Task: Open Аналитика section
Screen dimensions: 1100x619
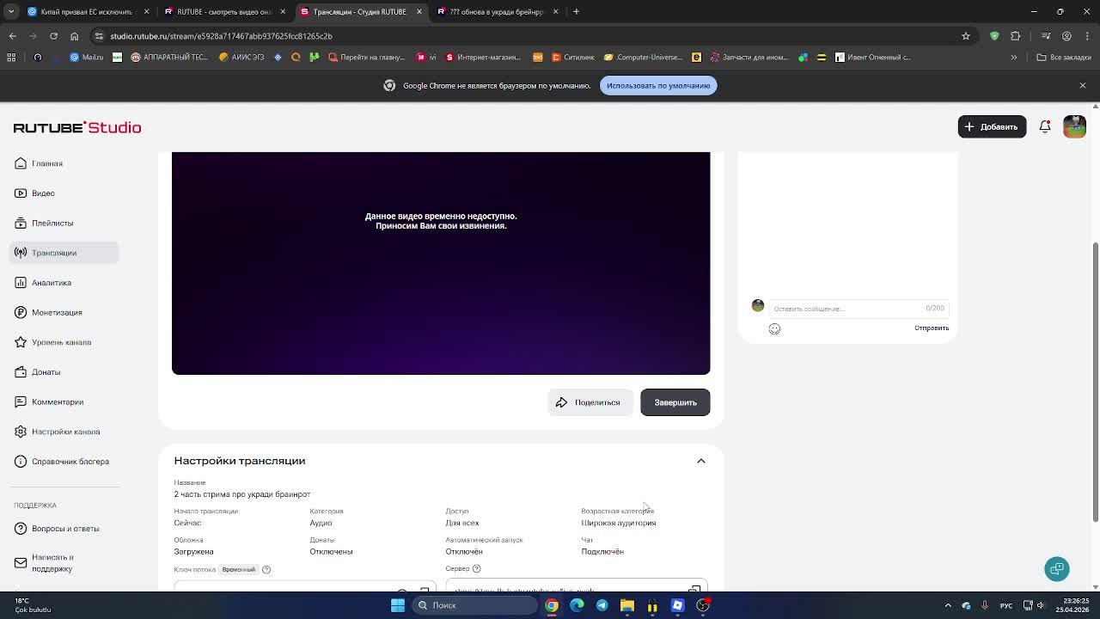Action: pos(52,283)
